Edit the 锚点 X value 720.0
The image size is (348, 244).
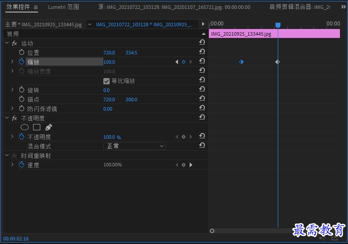[109, 99]
